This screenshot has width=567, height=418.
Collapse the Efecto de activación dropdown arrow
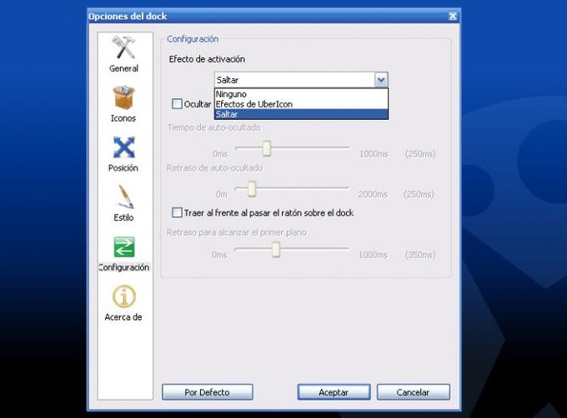[x=381, y=80]
